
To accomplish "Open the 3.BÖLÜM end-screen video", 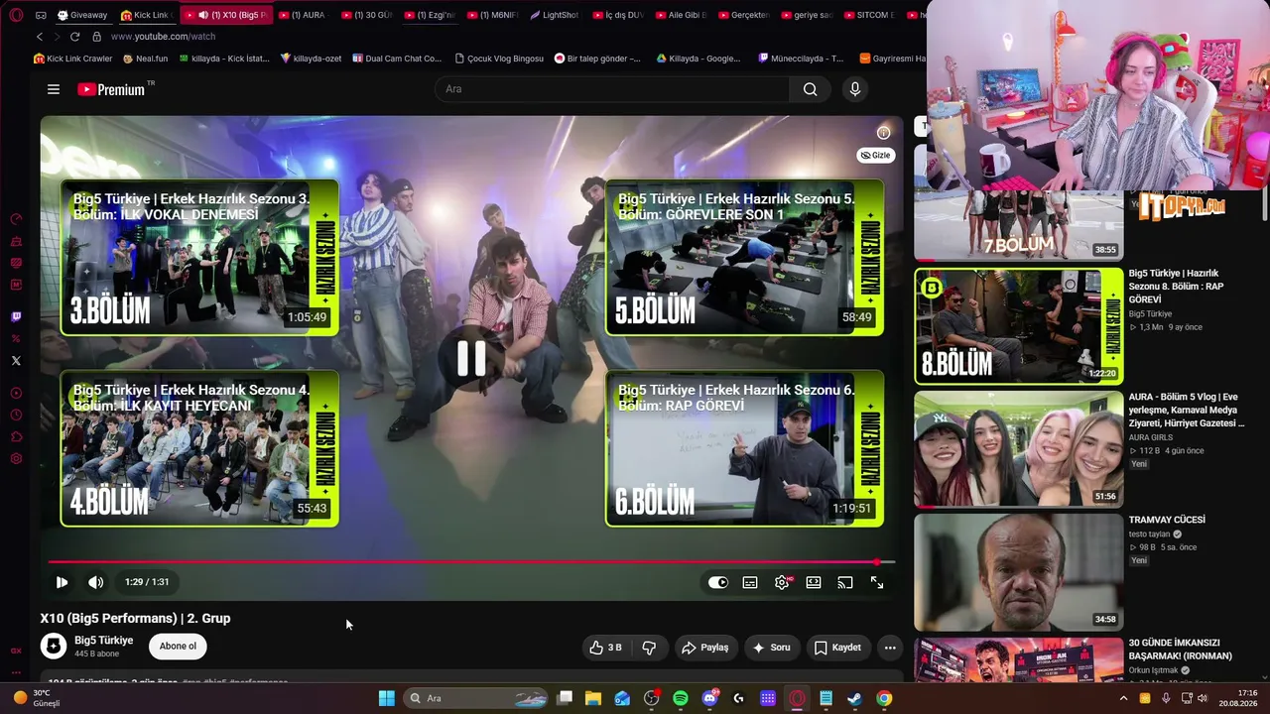I will click(199, 257).
